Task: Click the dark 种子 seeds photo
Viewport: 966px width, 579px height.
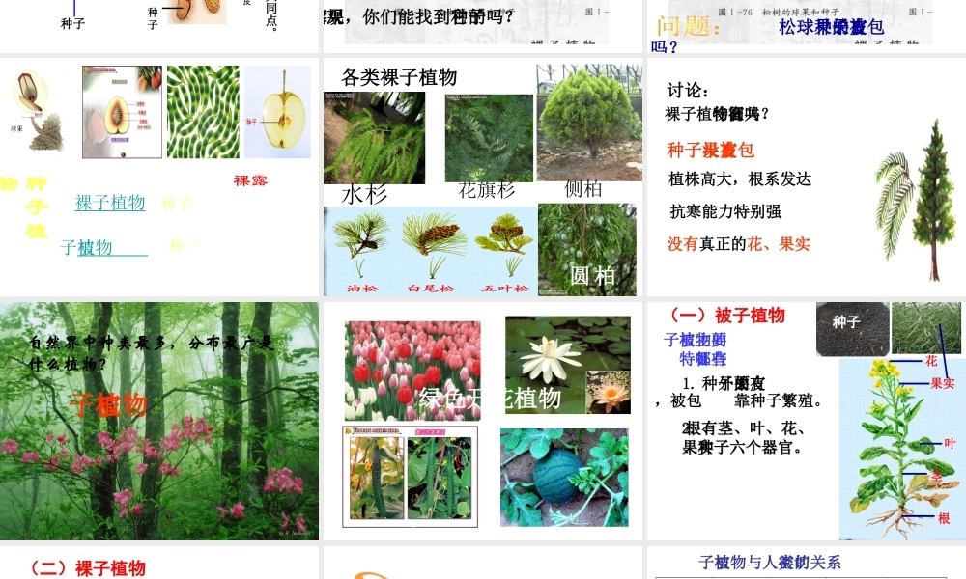Action: 853,328
